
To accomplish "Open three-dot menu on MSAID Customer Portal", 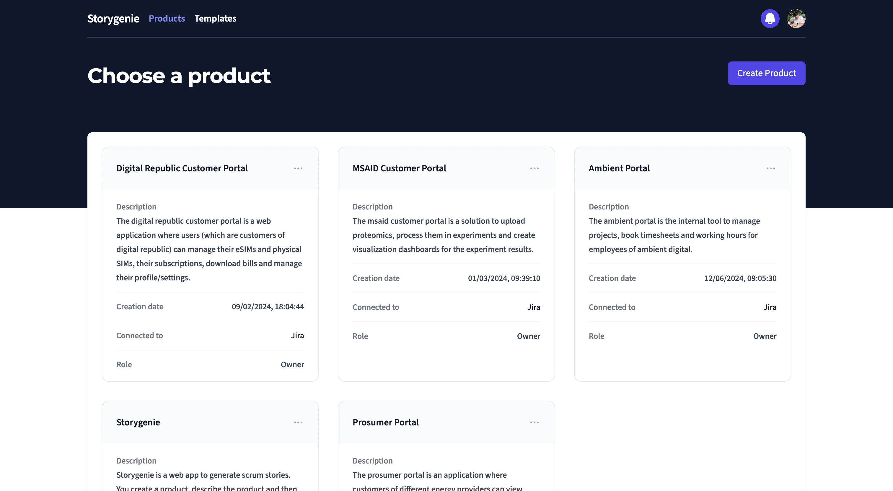I will (x=534, y=168).
